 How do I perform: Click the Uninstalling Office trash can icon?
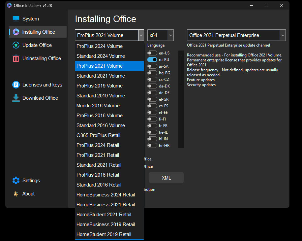click(x=16, y=58)
